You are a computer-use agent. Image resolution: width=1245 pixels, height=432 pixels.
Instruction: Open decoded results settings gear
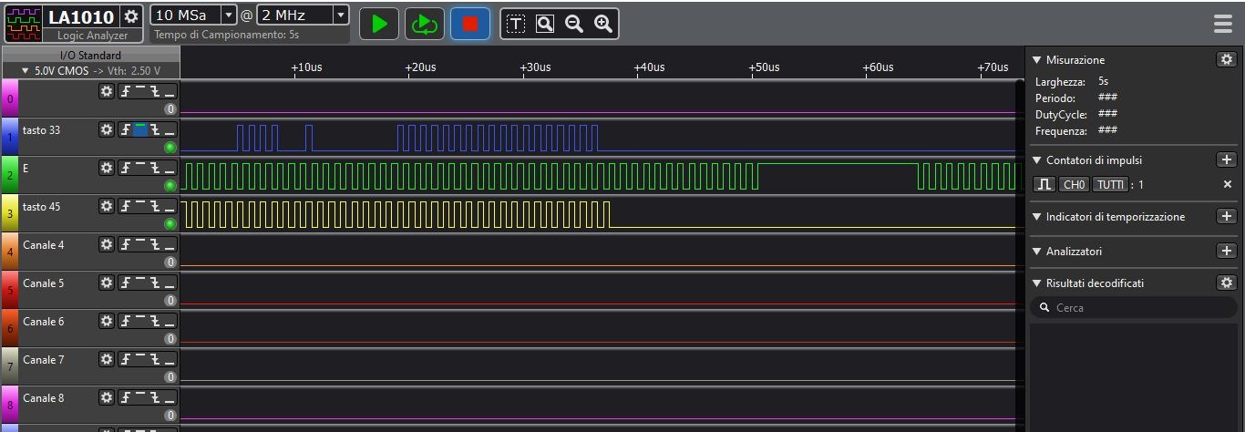1226,283
